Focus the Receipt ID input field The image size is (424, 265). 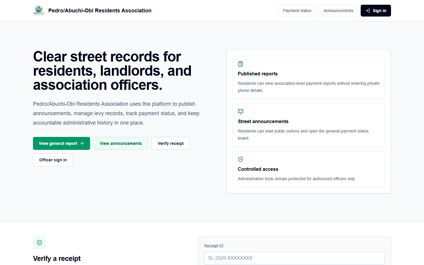[294, 258]
